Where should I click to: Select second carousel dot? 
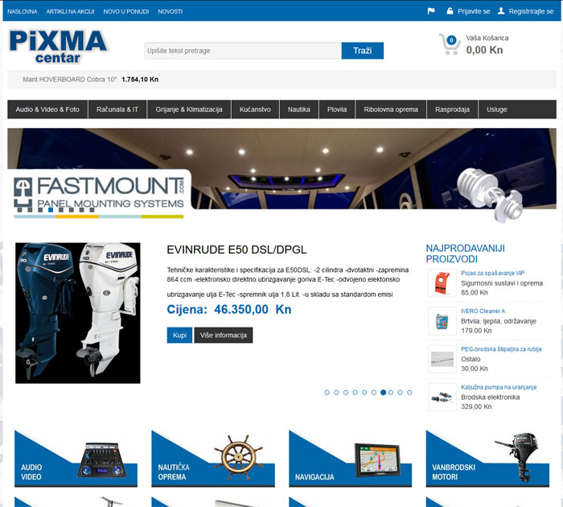(x=336, y=393)
